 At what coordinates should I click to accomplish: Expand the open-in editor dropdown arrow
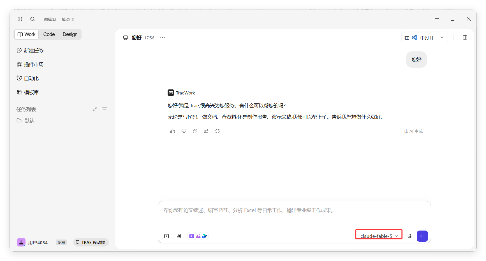(x=442, y=37)
